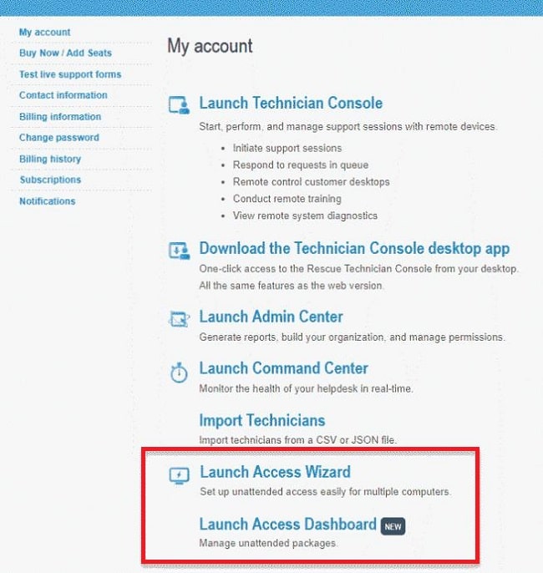
Task: Click 'Monitor the health of your helpdesk' text
Action: 306,388
